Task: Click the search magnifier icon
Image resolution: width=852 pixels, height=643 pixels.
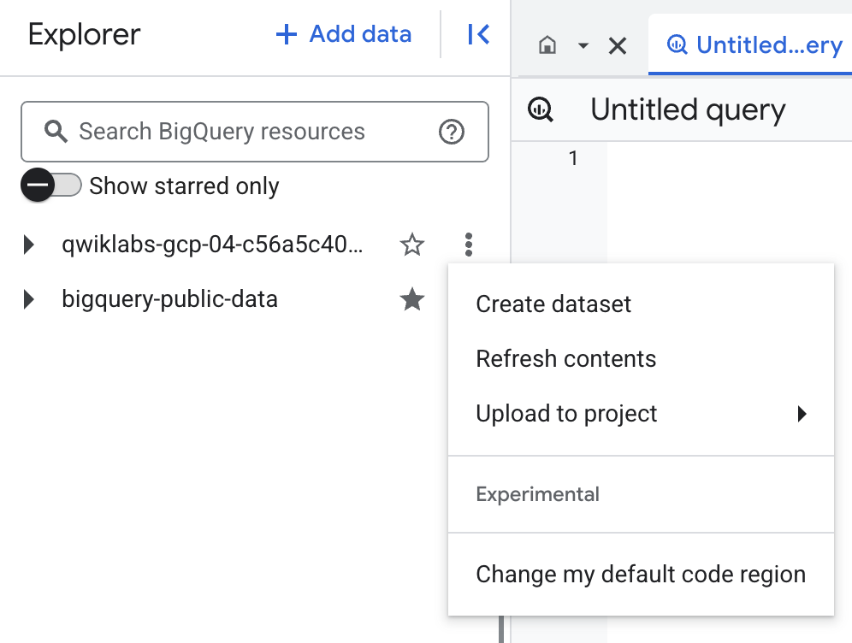Action: pyautogui.click(x=56, y=132)
